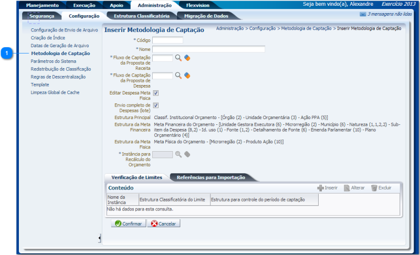
Task: Click magnifier for Instância para Recálculo
Action: [178, 154]
